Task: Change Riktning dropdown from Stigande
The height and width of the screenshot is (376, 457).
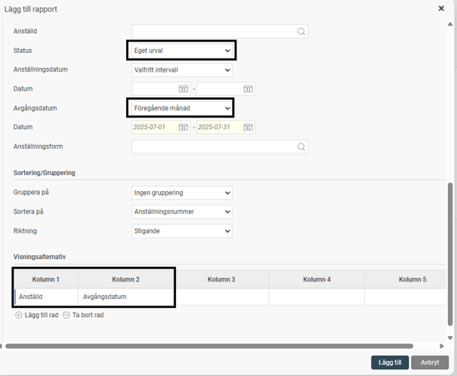Action: tap(181, 231)
